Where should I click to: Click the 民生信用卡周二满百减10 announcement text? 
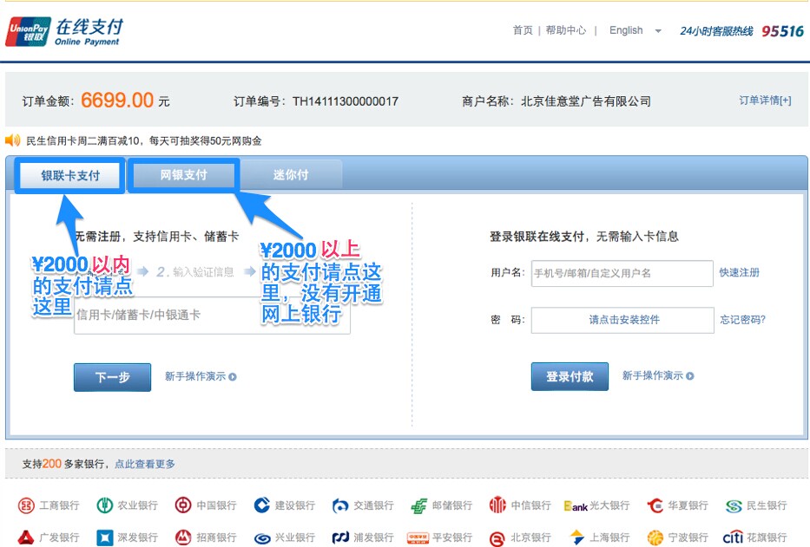[x=143, y=141]
